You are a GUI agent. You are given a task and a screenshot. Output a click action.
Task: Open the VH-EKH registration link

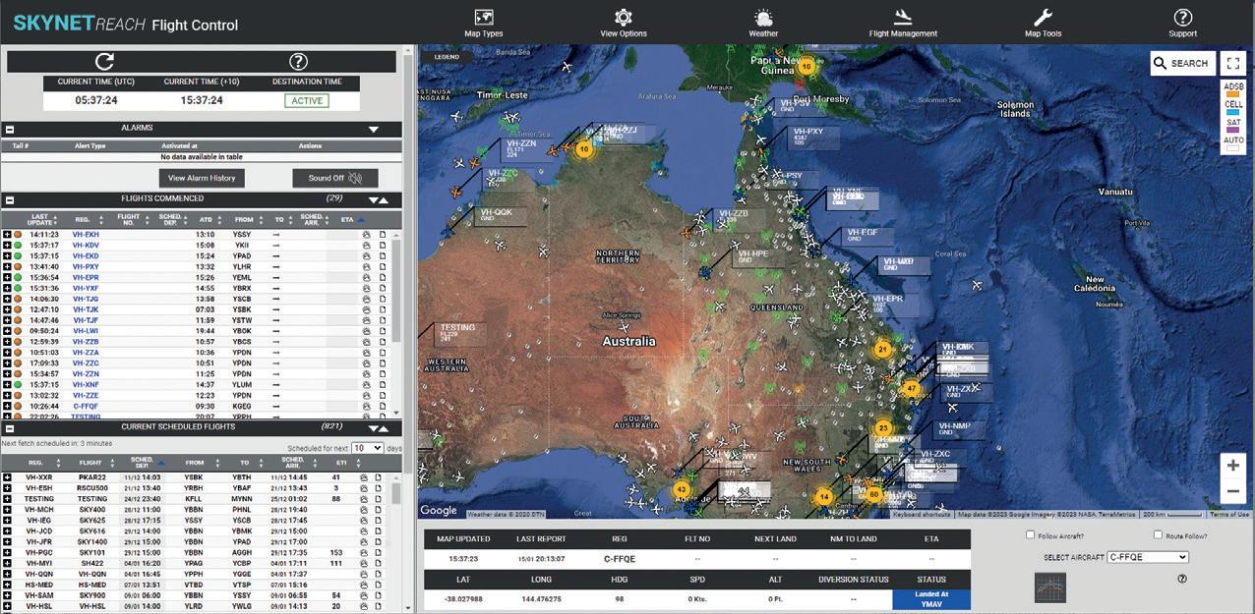pos(86,235)
